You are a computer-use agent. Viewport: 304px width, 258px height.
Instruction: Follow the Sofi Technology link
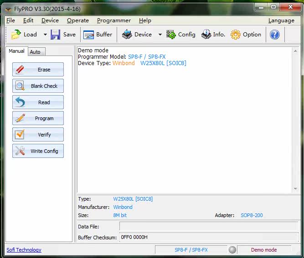[x=24, y=250]
